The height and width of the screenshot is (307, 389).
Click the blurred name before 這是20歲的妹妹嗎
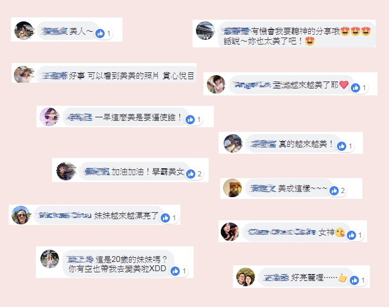pos(80,260)
